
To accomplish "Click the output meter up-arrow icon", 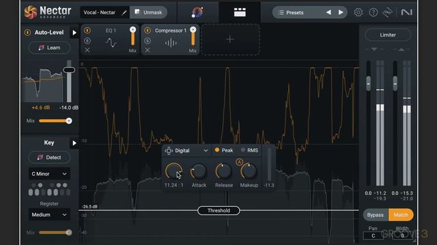I will (x=401, y=50).
